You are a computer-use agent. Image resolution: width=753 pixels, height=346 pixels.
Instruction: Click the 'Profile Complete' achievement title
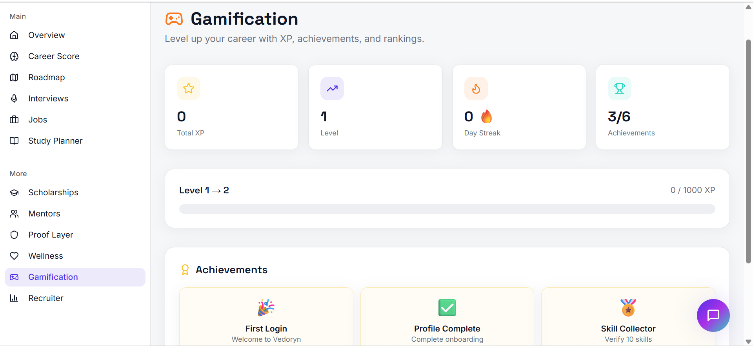pos(447,329)
